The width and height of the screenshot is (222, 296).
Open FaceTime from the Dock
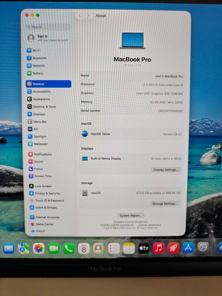tap(54, 248)
